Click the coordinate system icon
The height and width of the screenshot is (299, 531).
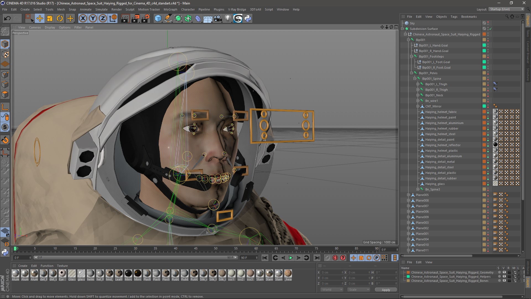tap(113, 19)
